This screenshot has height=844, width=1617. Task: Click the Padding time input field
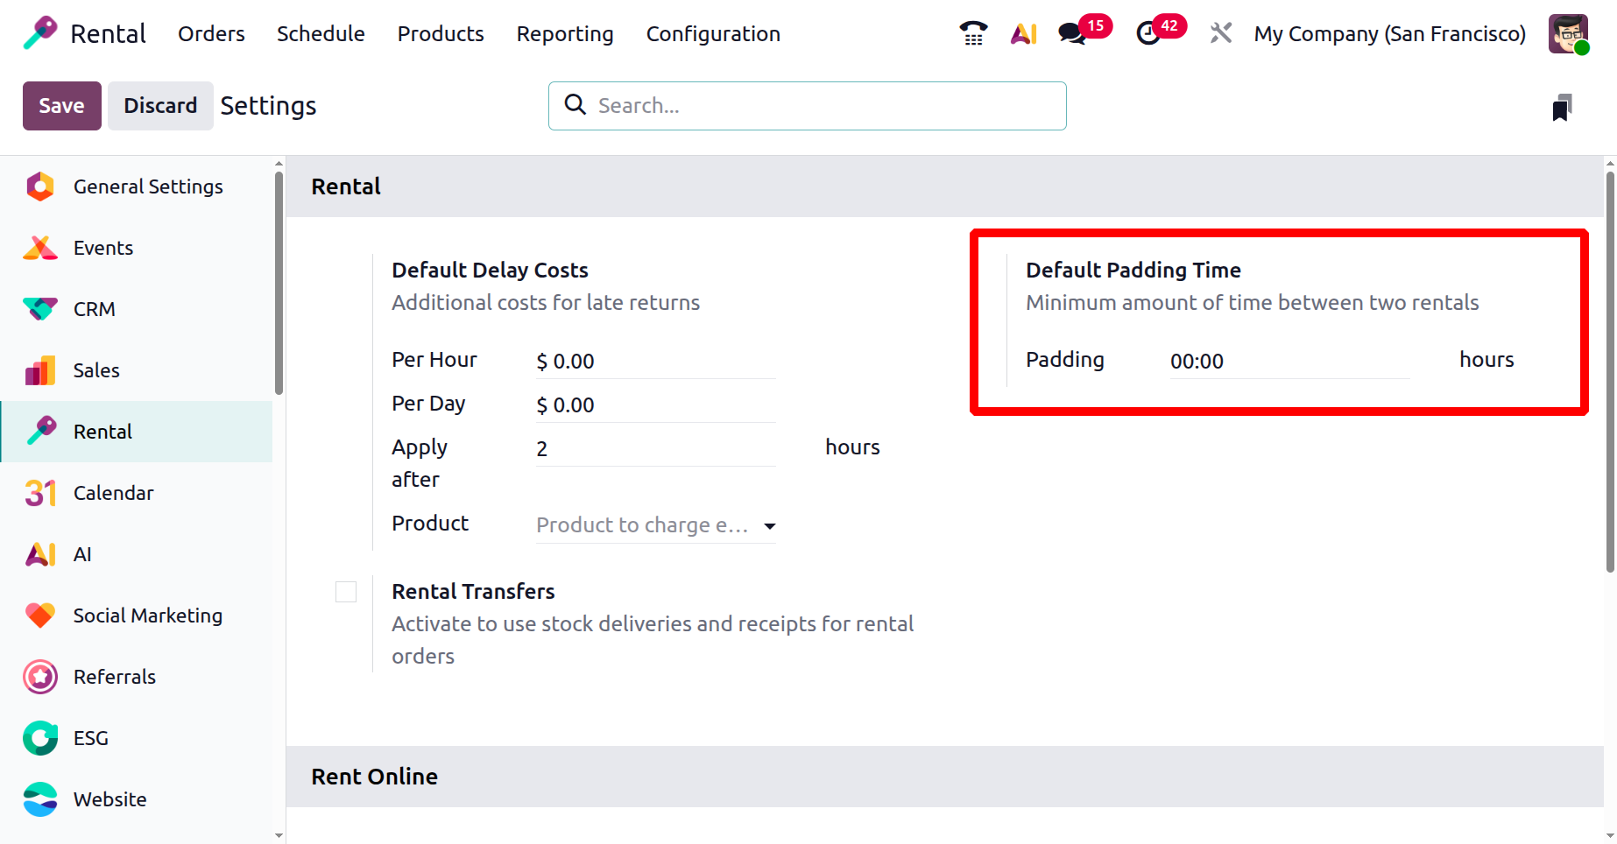[1289, 361]
